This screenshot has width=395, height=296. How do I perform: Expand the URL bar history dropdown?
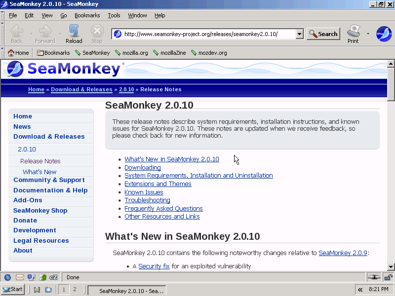pos(299,34)
